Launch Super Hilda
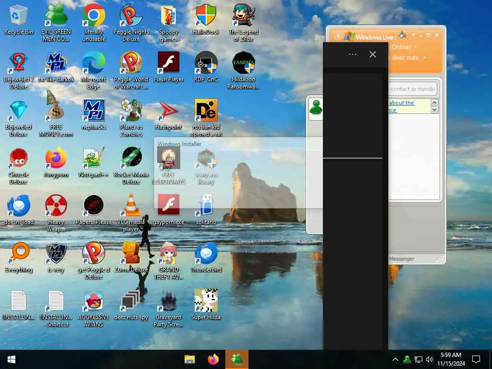The image size is (492, 369). 206,305
